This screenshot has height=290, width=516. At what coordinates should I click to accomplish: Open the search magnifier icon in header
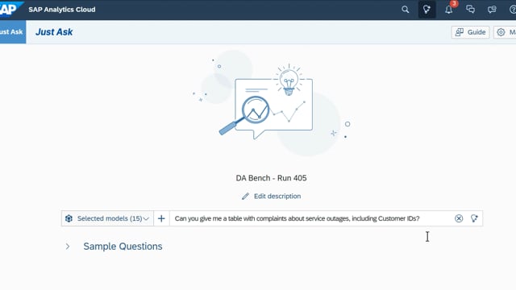point(405,10)
